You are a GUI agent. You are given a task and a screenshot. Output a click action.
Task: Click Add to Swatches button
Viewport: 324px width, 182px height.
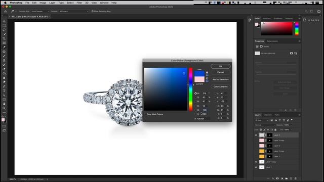pos(221,79)
